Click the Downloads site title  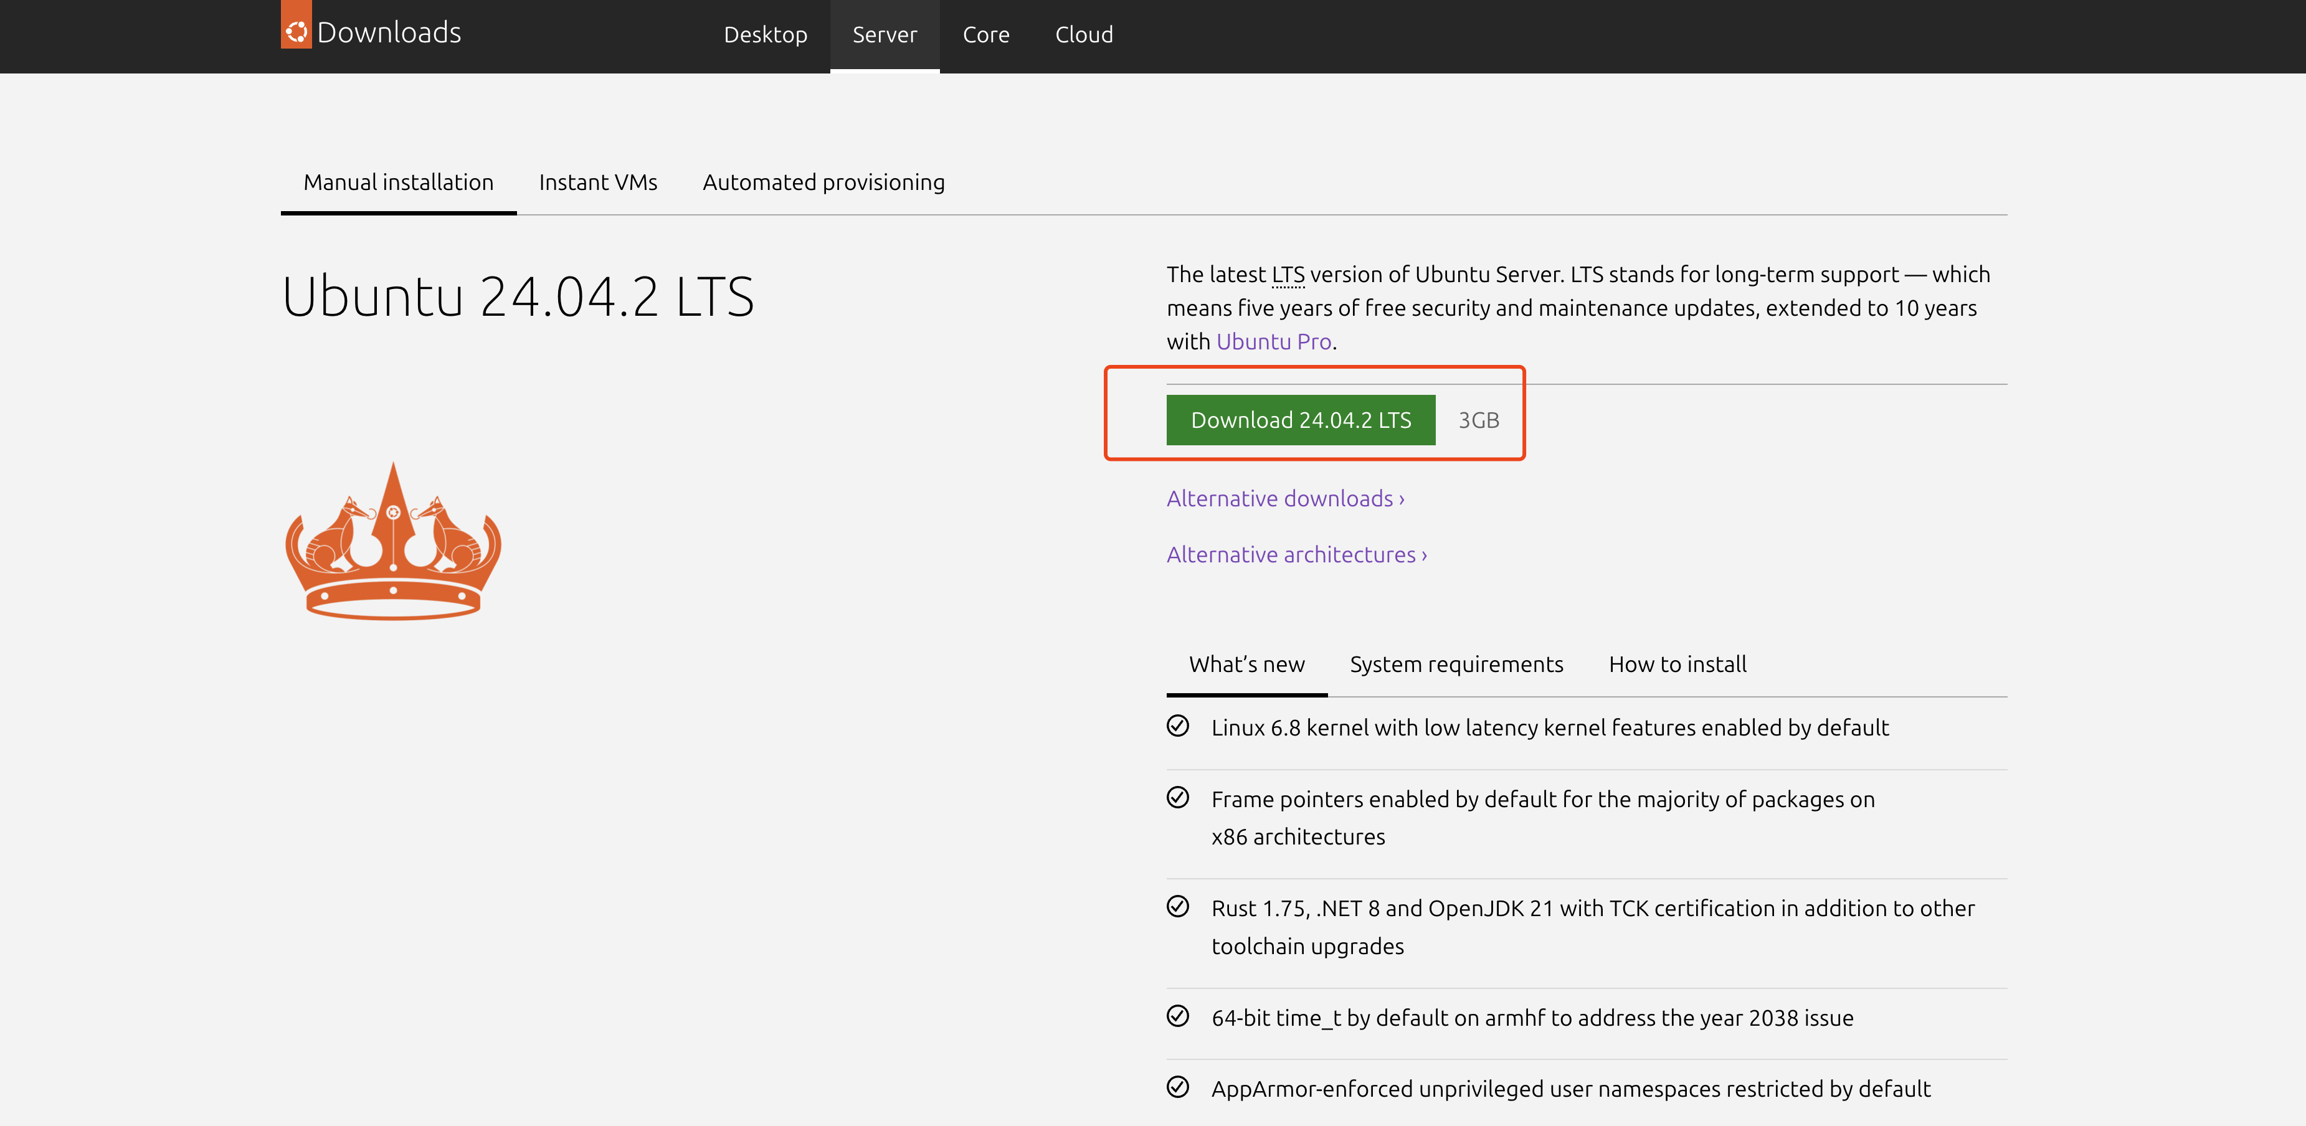click(x=389, y=33)
